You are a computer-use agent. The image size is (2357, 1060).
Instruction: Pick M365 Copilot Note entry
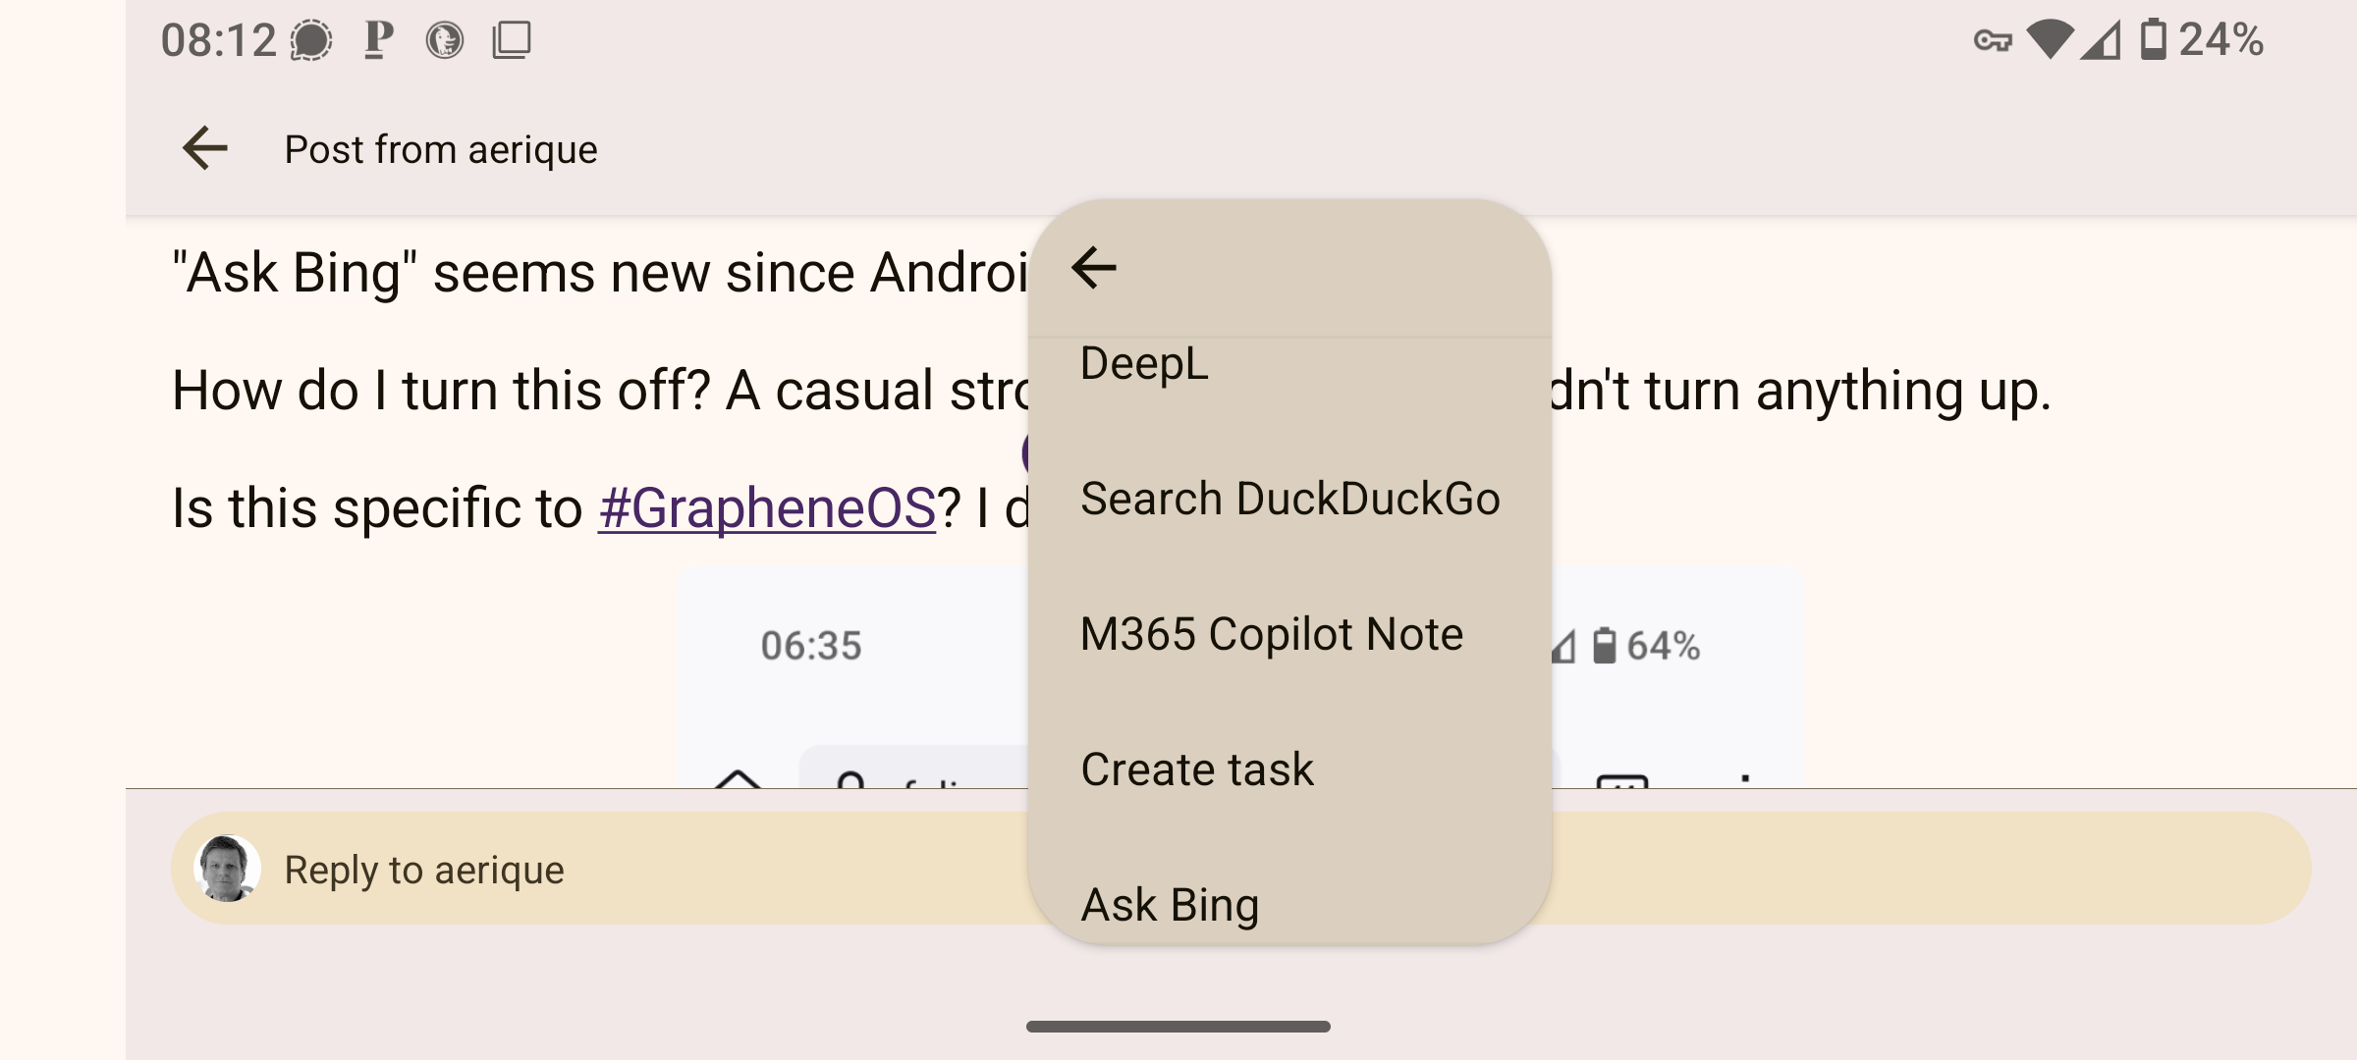(x=1288, y=634)
